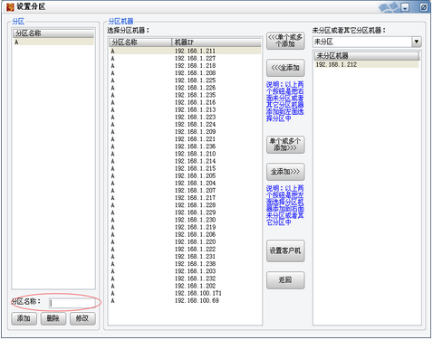433x340 pixels.
Task: Open the 未分区 dropdown arrow
Action: pyautogui.click(x=417, y=42)
